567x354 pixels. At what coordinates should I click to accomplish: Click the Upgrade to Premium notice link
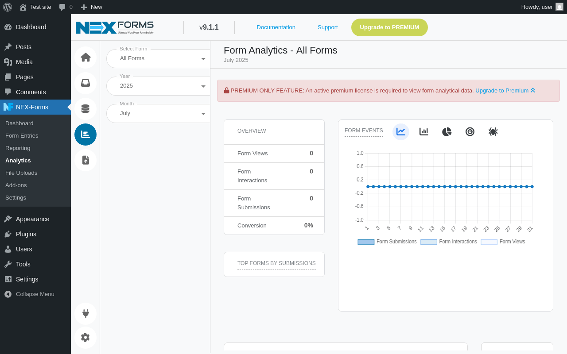(x=505, y=90)
